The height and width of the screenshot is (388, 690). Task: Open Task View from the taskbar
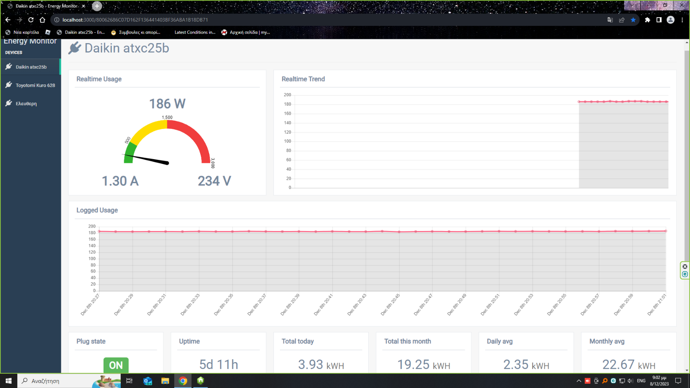(x=129, y=381)
